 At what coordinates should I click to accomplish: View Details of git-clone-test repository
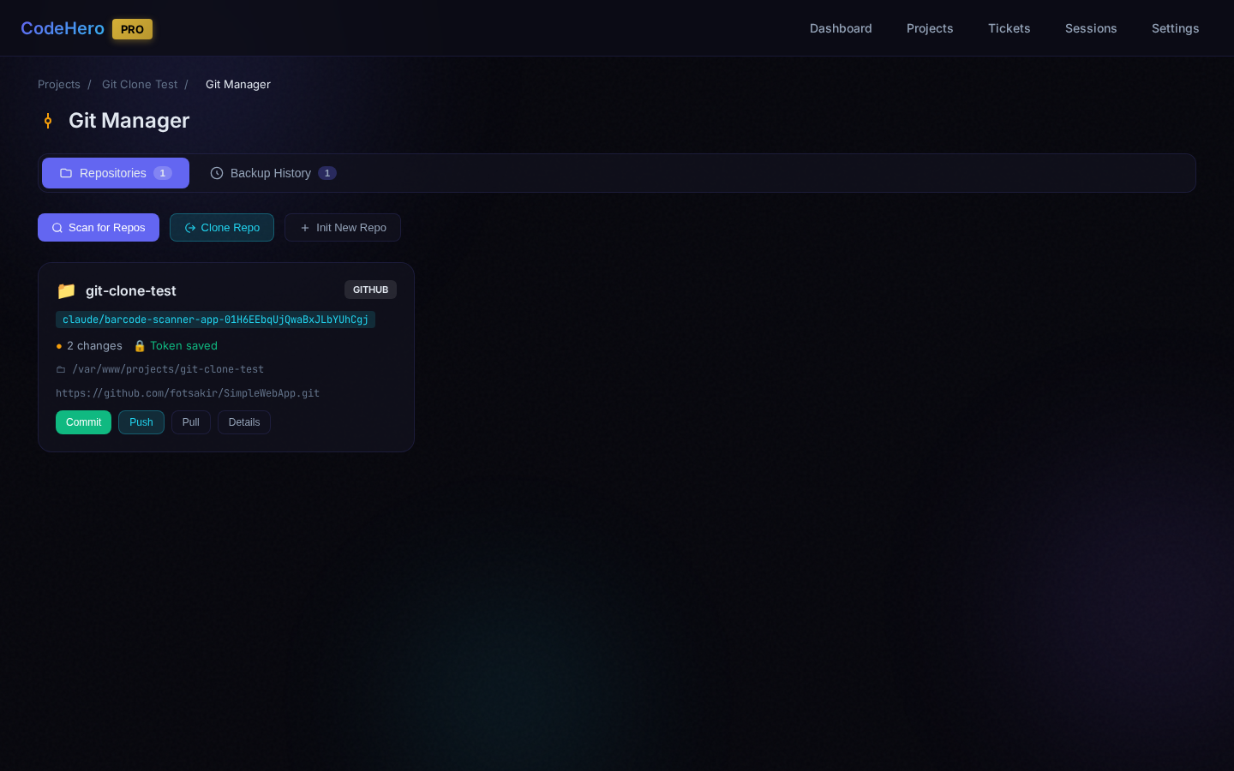tap(244, 422)
